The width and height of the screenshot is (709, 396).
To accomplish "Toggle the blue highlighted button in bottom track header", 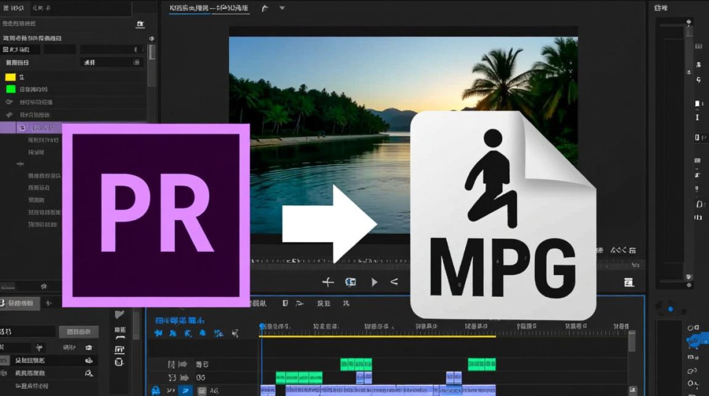I will 185,391.
